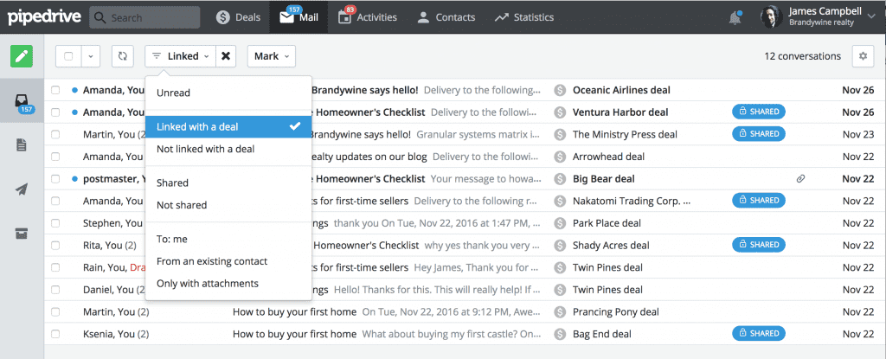Clear the Linked filter with X button
Viewport: 886px width, 359px height.
[x=226, y=56]
